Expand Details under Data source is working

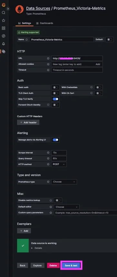[37, 248]
